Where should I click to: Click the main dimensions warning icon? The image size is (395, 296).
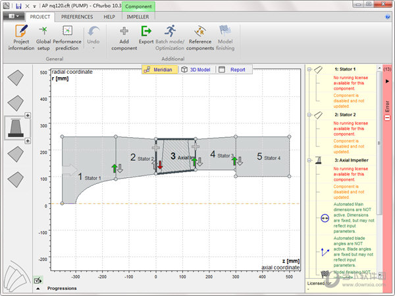point(325,218)
